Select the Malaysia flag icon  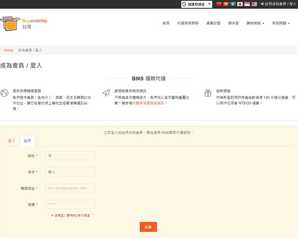point(254,4)
